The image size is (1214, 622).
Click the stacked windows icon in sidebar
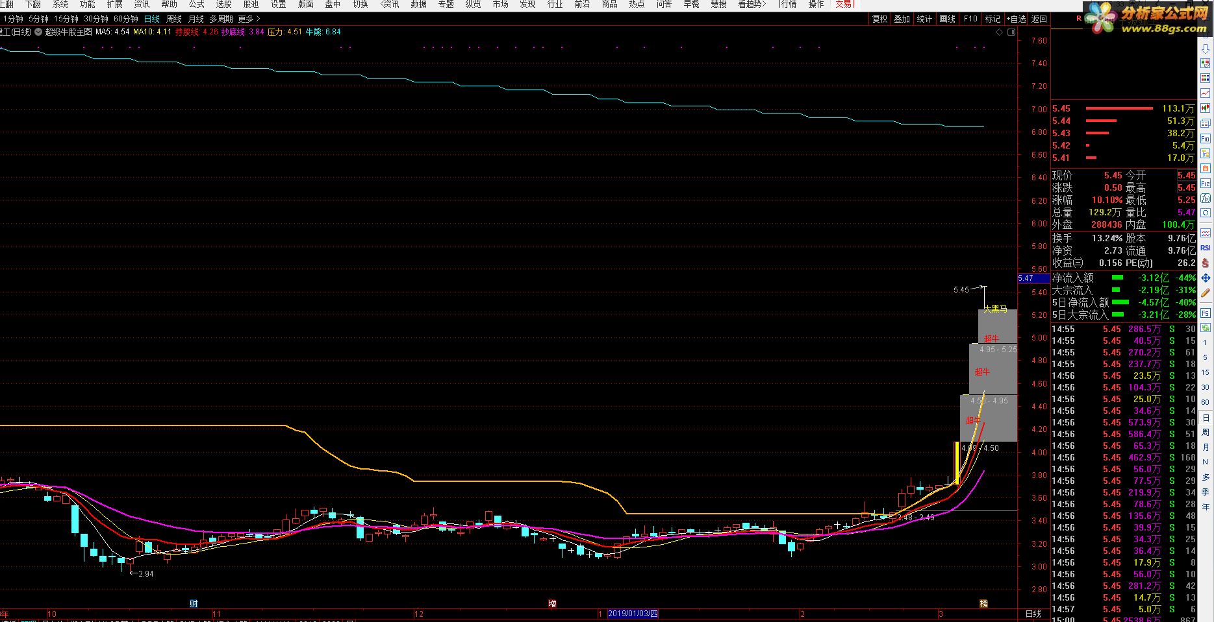tap(1206, 123)
